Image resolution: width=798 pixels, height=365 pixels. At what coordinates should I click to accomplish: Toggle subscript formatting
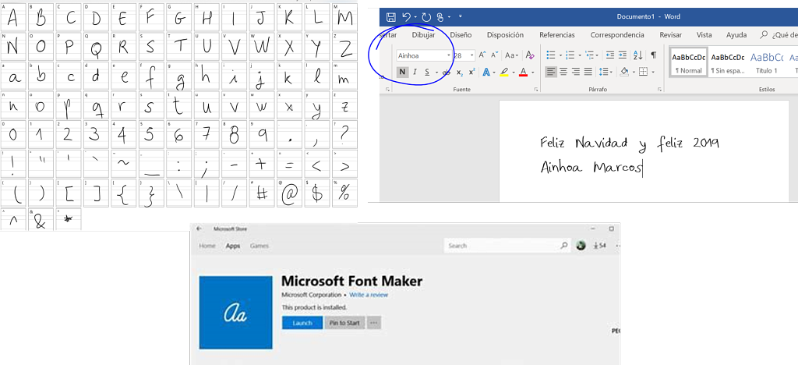460,72
